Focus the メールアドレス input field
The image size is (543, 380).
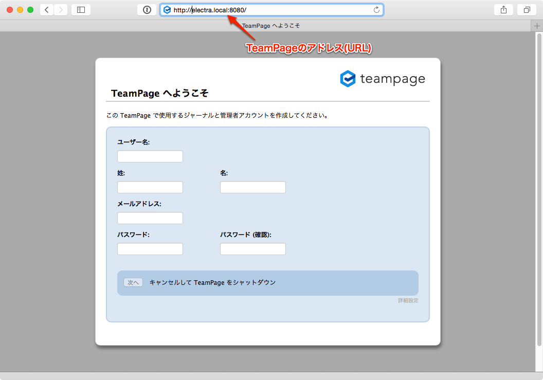tap(150, 218)
